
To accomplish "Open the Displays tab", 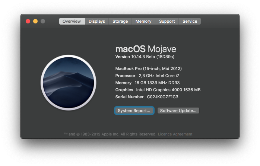I will tap(97, 21).
